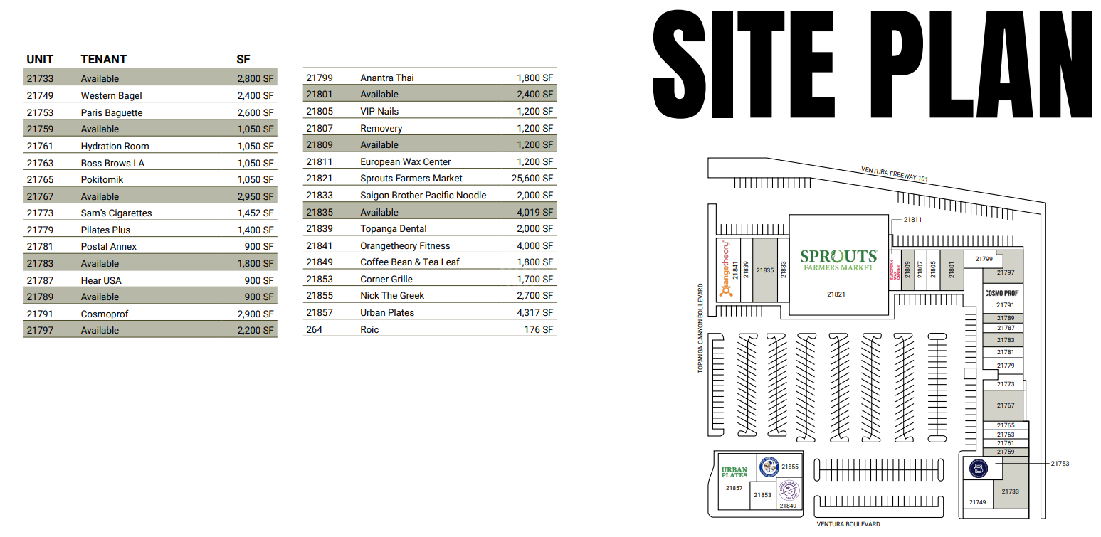Click Saigon Brother Pacific Noodle tenant entry
Image resolution: width=1101 pixels, height=537 pixels.
click(423, 195)
